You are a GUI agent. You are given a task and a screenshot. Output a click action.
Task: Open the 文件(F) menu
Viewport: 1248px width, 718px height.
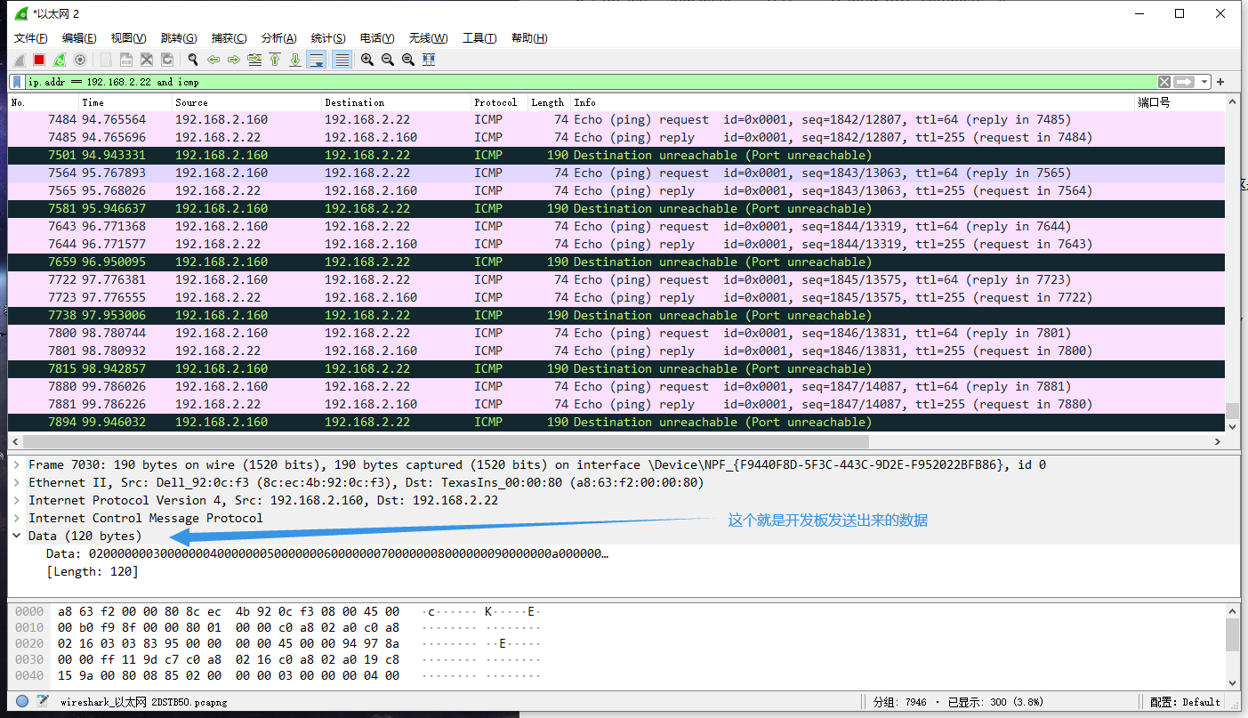click(x=30, y=38)
